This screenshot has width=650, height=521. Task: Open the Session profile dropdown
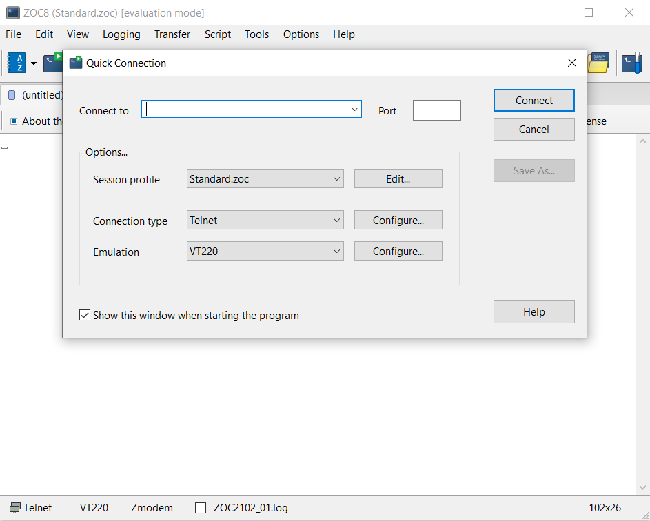[x=265, y=178]
